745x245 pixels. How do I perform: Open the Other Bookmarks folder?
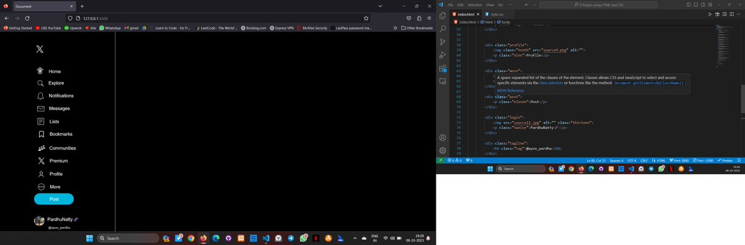tap(417, 28)
